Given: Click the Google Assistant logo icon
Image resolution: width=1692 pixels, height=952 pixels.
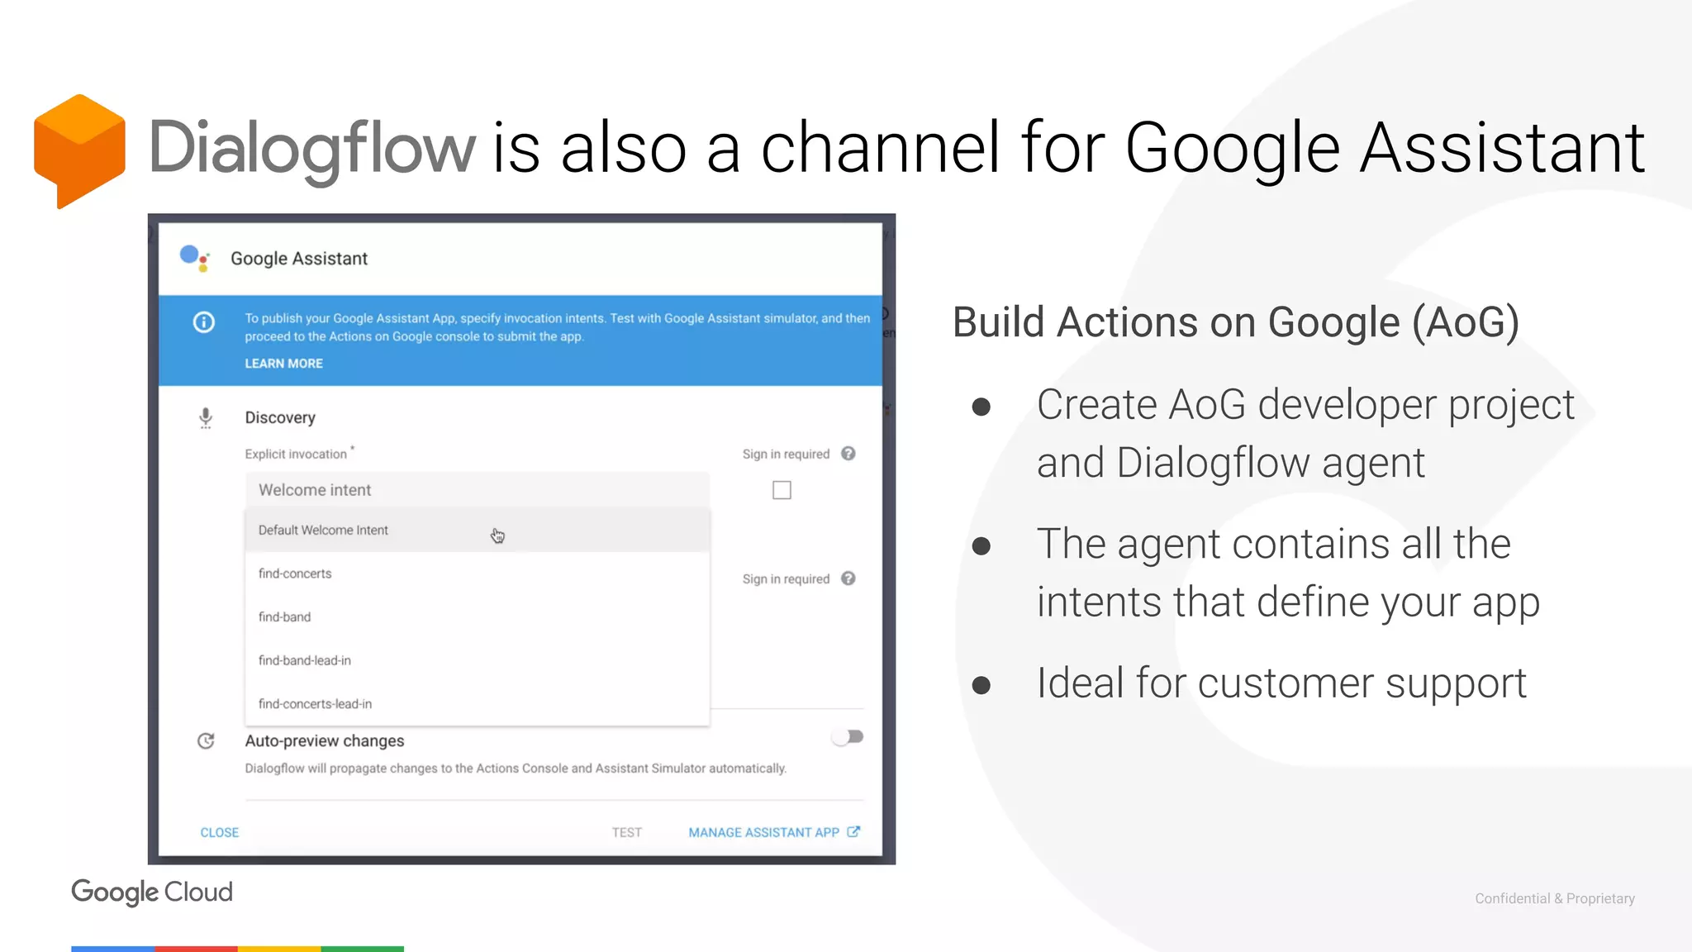Looking at the screenshot, I should 195,258.
